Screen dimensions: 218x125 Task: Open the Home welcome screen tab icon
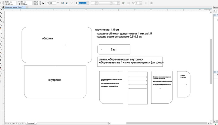(x=3, y=7)
